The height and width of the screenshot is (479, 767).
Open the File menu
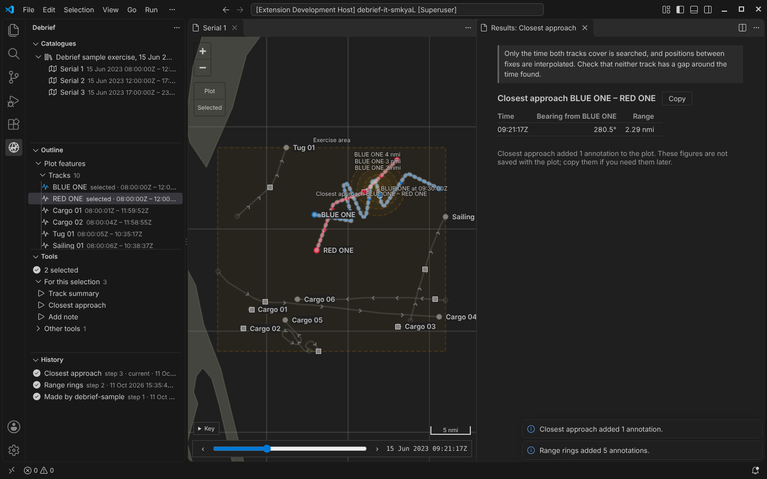click(29, 10)
